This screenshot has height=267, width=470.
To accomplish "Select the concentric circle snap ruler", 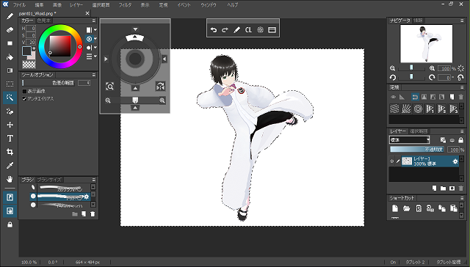I will click(418, 109).
